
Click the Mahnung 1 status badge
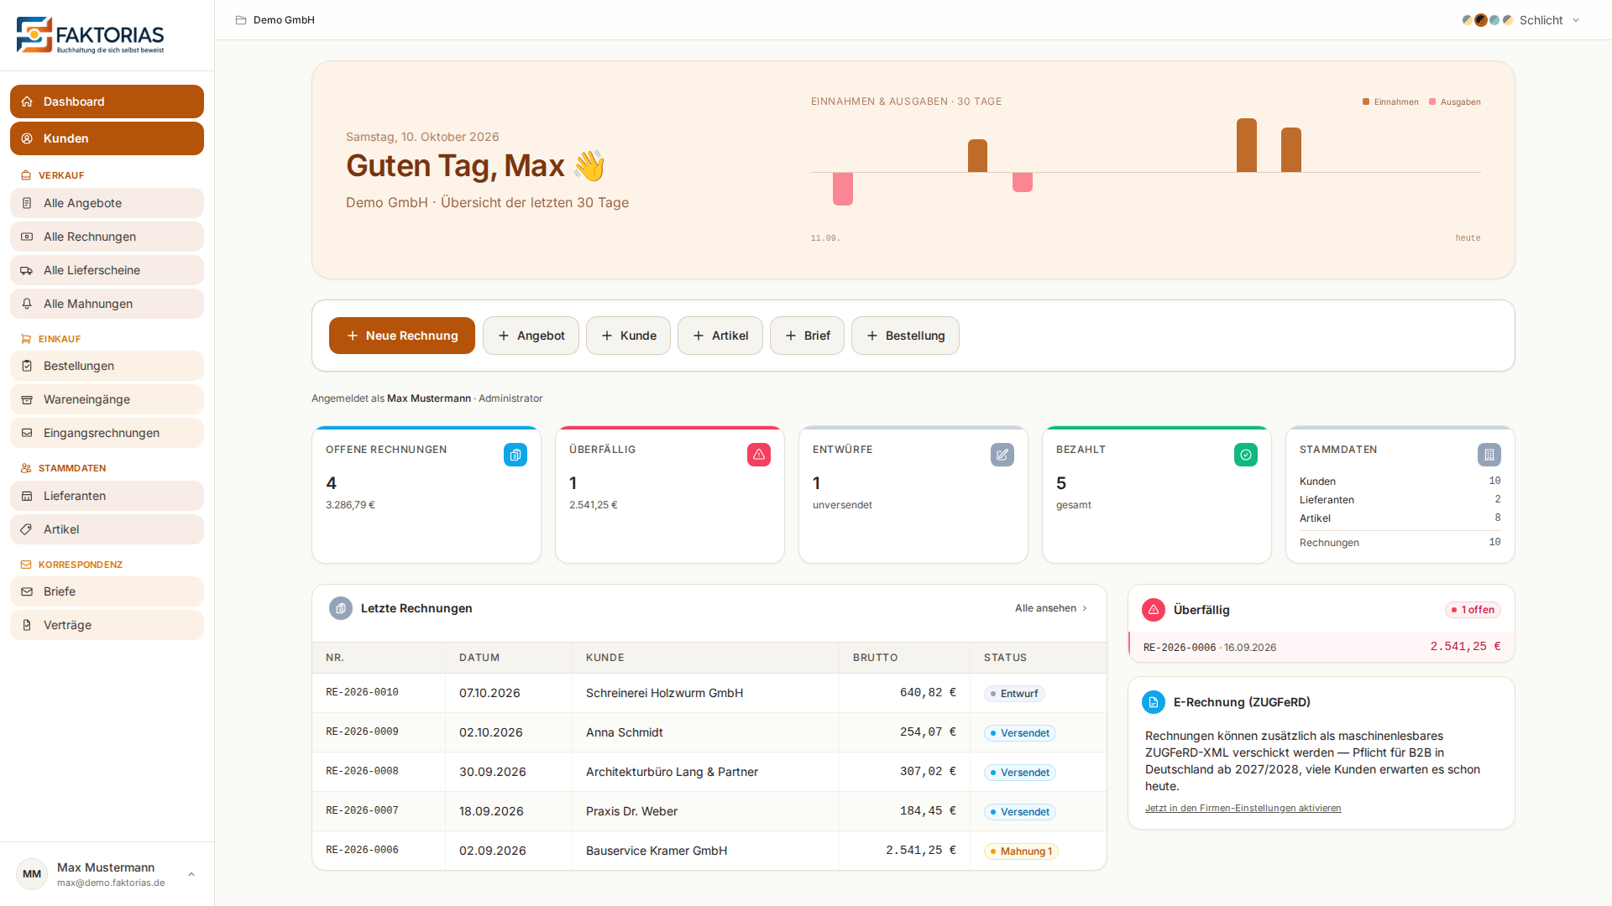(x=1021, y=851)
